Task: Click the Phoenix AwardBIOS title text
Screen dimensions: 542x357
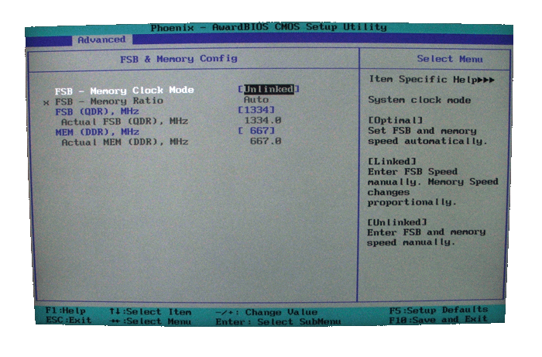Action: point(269,27)
